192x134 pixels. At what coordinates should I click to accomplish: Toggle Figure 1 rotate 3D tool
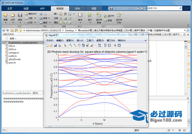[x=83, y=46]
